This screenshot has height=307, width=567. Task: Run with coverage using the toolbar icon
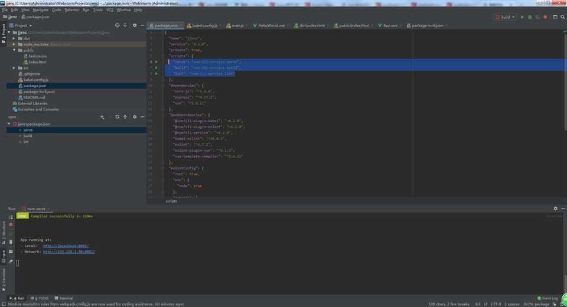coord(537,17)
